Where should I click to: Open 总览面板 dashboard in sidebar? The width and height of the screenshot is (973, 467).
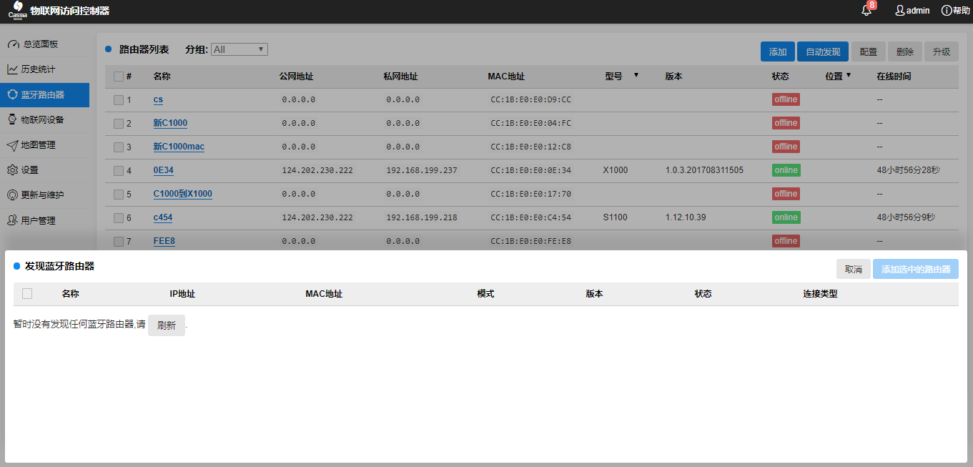[40, 44]
